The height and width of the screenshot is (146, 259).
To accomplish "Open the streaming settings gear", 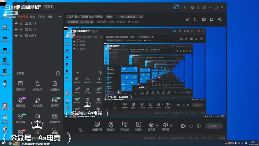I will [x=199, y=126].
